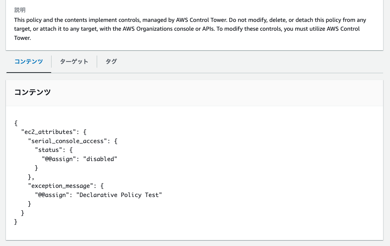Click the "status" key in the JSON

pyautogui.click(x=50, y=150)
